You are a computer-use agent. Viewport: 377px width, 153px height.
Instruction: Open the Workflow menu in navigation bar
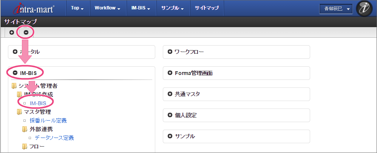(x=107, y=8)
